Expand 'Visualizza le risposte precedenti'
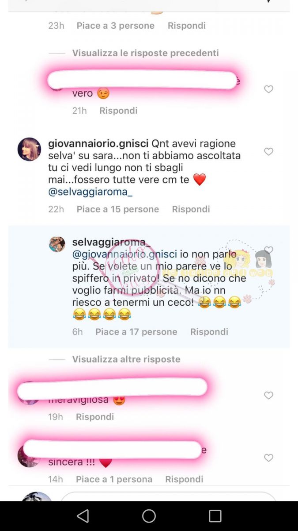The image size is (298, 531). coord(146,53)
